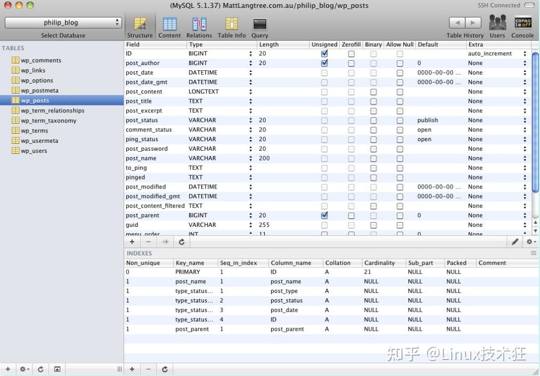Image resolution: width=540 pixels, height=376 pixels.
Task: Uncheck Unsigned for post_author field
Action: click(x=324, y=63)
